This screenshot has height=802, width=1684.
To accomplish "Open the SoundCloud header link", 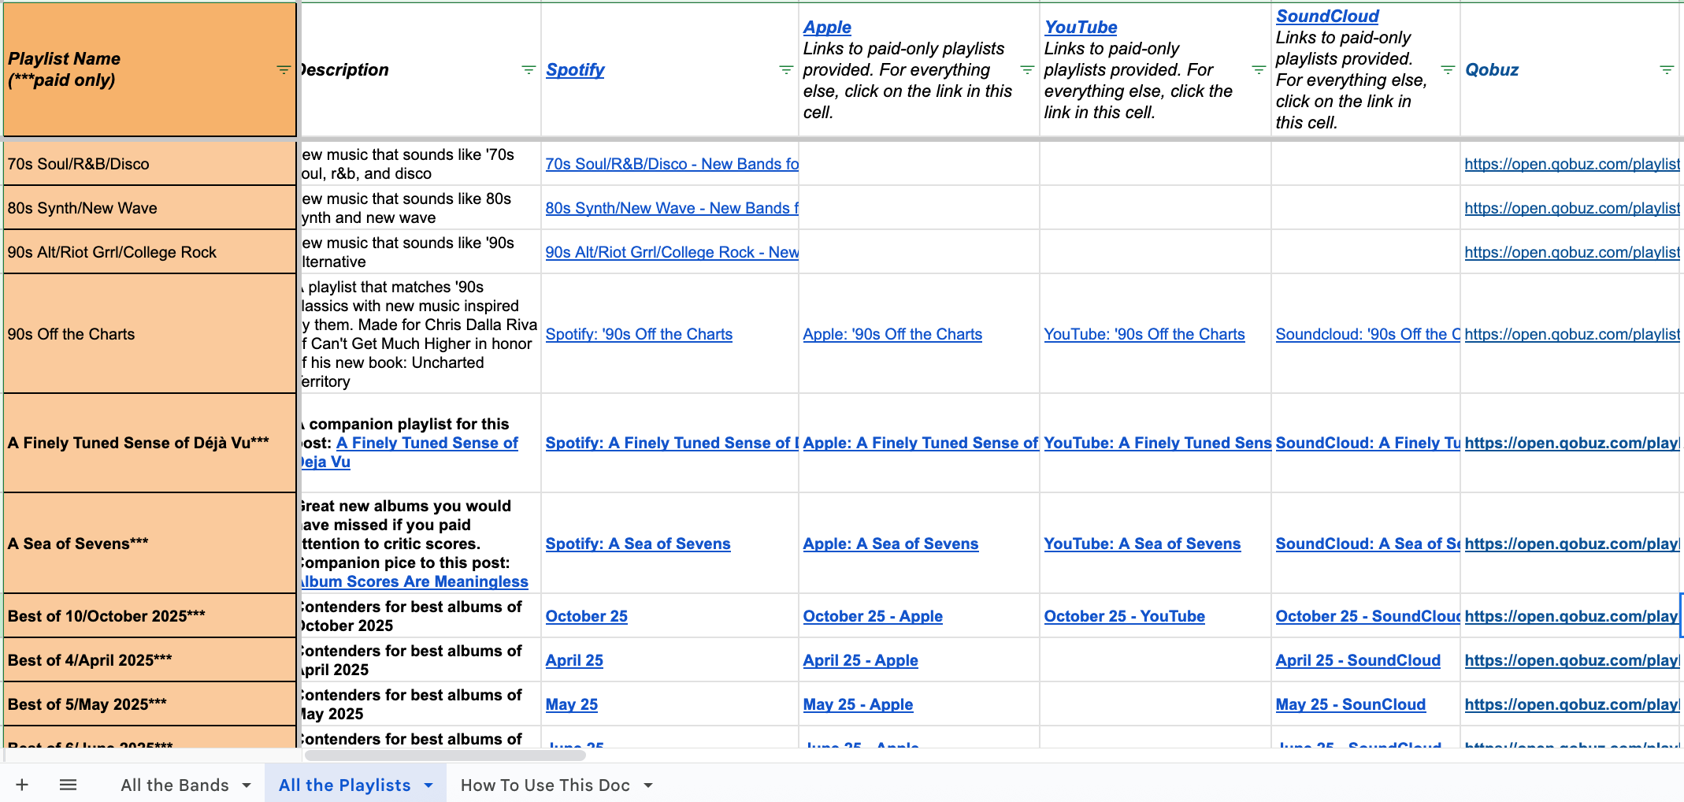I will coord(1327,16).
